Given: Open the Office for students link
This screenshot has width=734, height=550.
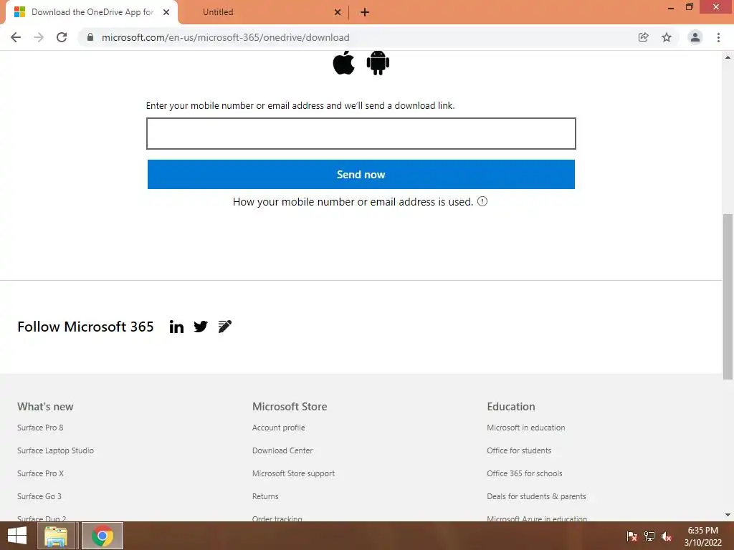Looking at the screenshot, I should (x=519, y=450).
